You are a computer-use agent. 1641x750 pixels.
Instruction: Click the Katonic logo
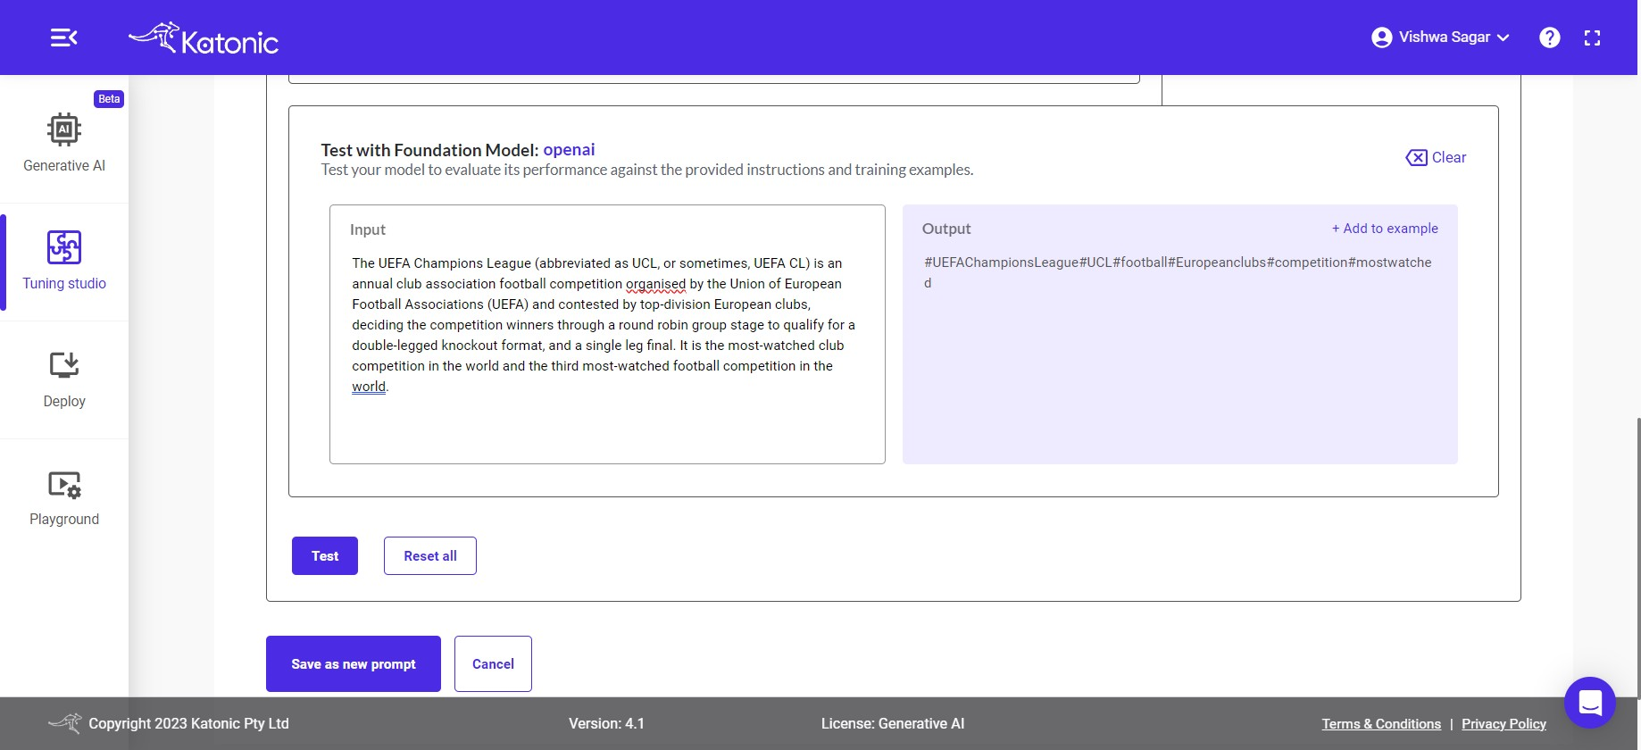click(204, 38)
